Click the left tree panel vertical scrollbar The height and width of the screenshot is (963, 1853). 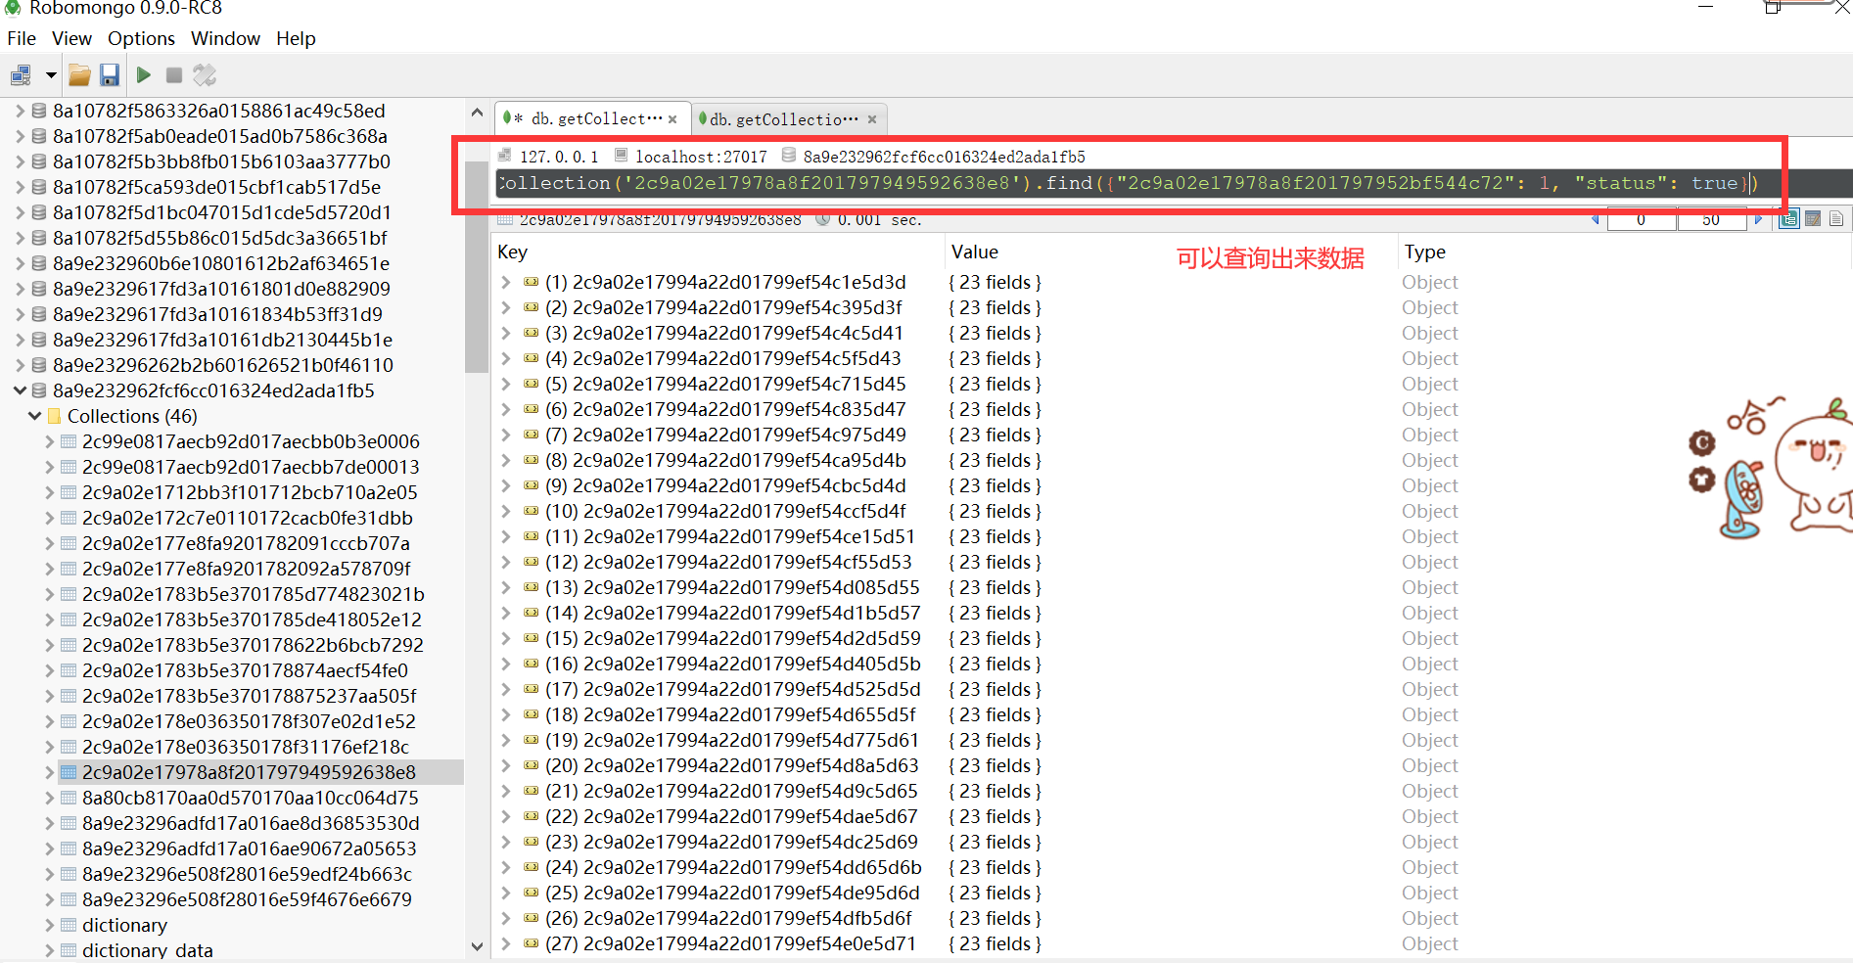476,264
